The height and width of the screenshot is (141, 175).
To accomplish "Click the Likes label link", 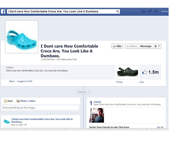I will coord(142,82).
